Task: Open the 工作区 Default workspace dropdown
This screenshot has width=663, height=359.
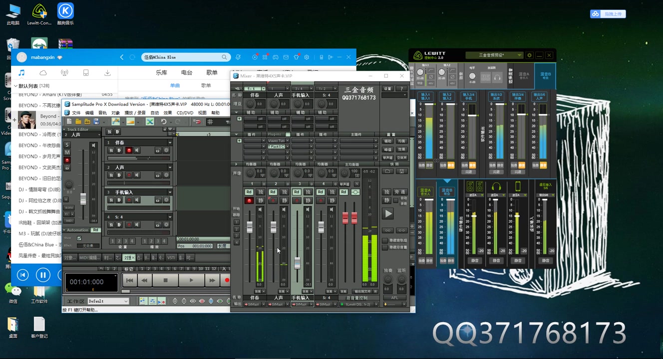Action: pos(108,301)
